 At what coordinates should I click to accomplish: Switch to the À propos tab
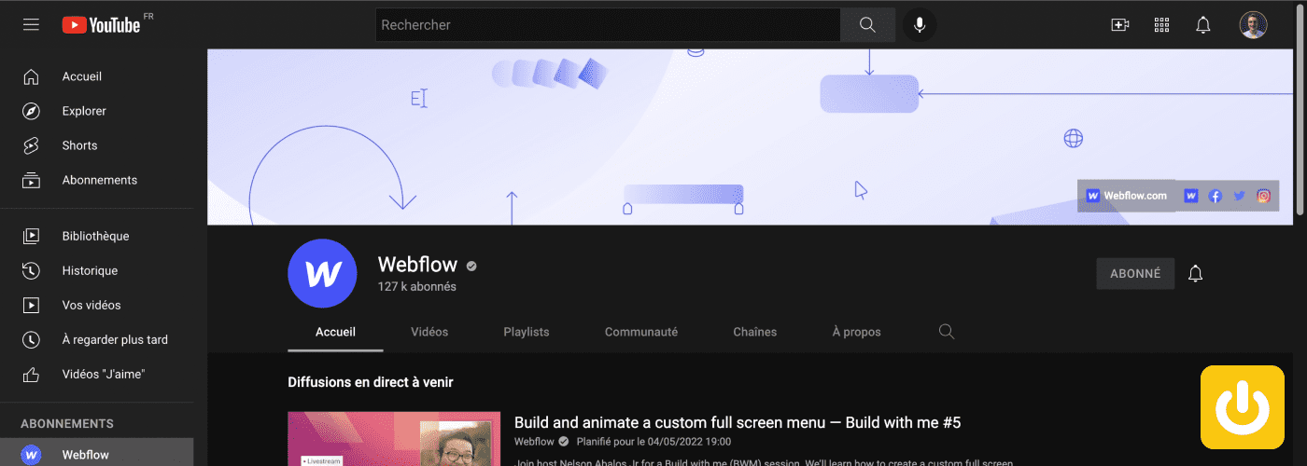point(856,332)
